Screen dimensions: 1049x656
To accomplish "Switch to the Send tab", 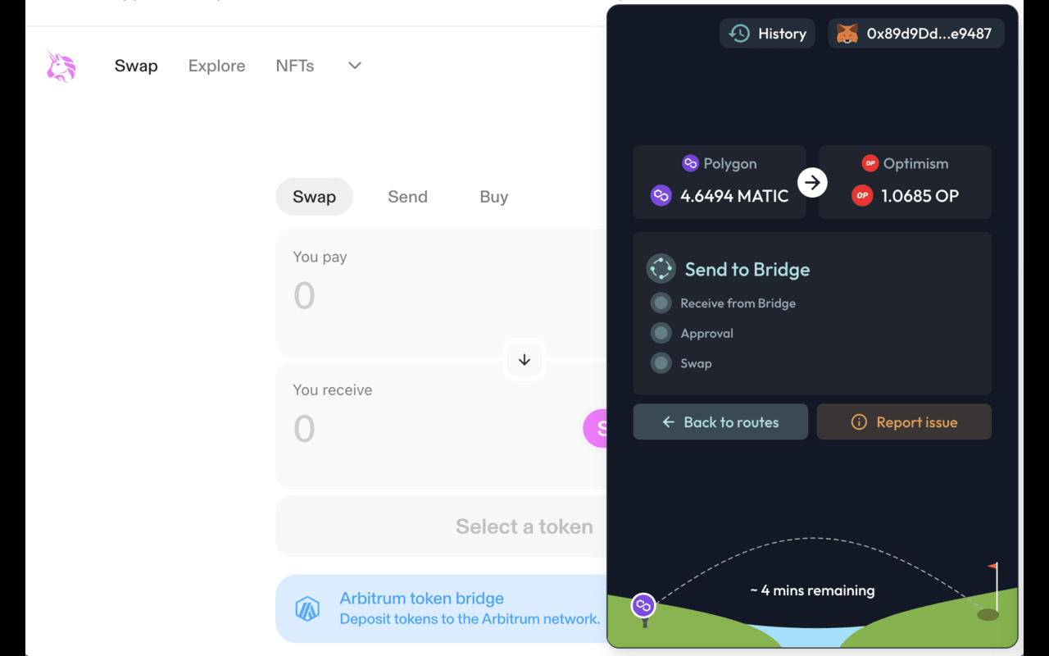I will pyautogui.click(x=407, y=197).
